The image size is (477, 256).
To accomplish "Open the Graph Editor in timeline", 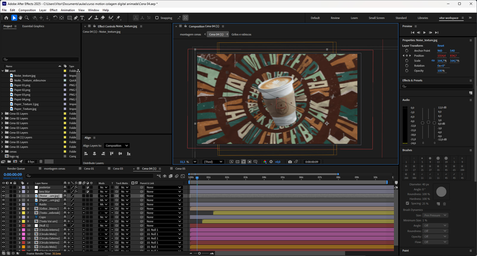I will point(183,176).
